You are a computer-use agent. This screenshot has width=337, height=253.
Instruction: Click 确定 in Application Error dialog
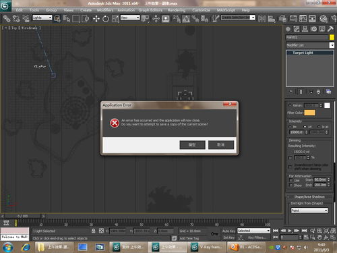coord(192,145)
